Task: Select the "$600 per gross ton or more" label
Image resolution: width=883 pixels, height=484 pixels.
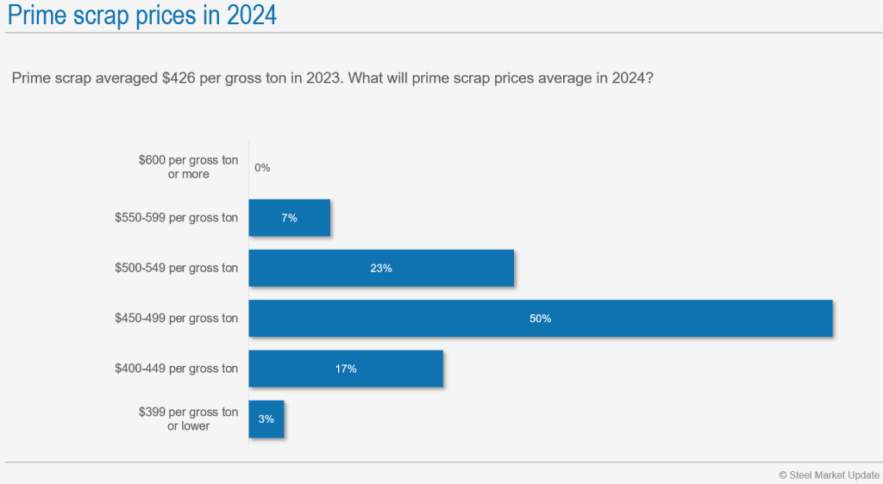Action: [x=188, y=167]
